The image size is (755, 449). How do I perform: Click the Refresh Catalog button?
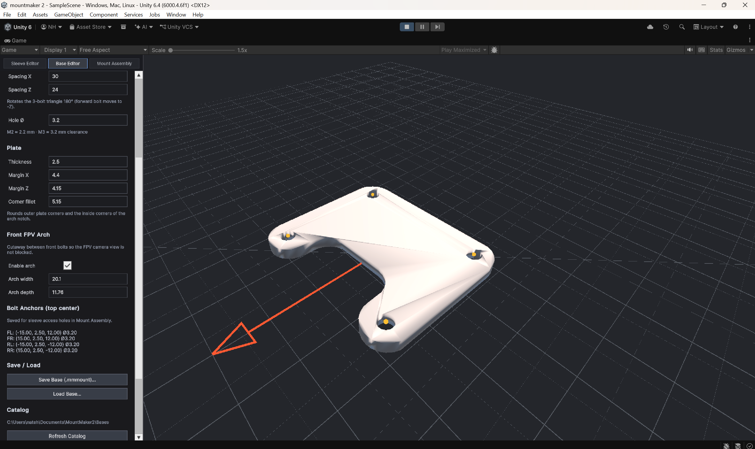click(x=67, y=436)
